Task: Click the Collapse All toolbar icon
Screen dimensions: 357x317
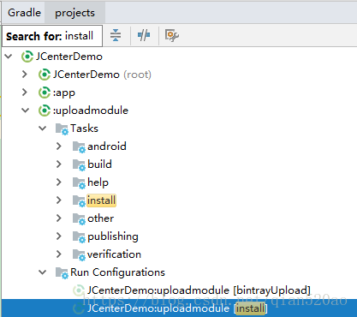Action: (x=116, y=35)
